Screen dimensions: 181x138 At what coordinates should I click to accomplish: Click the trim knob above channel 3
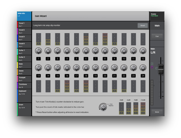58,51
